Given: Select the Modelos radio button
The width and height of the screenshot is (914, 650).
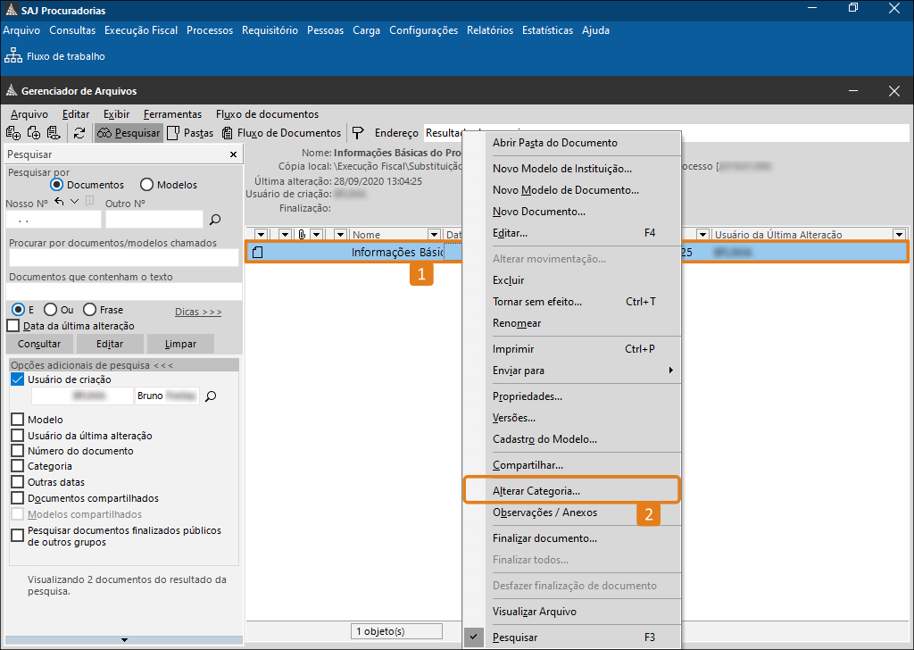Looking at the screenshot, I should point(146,185).
